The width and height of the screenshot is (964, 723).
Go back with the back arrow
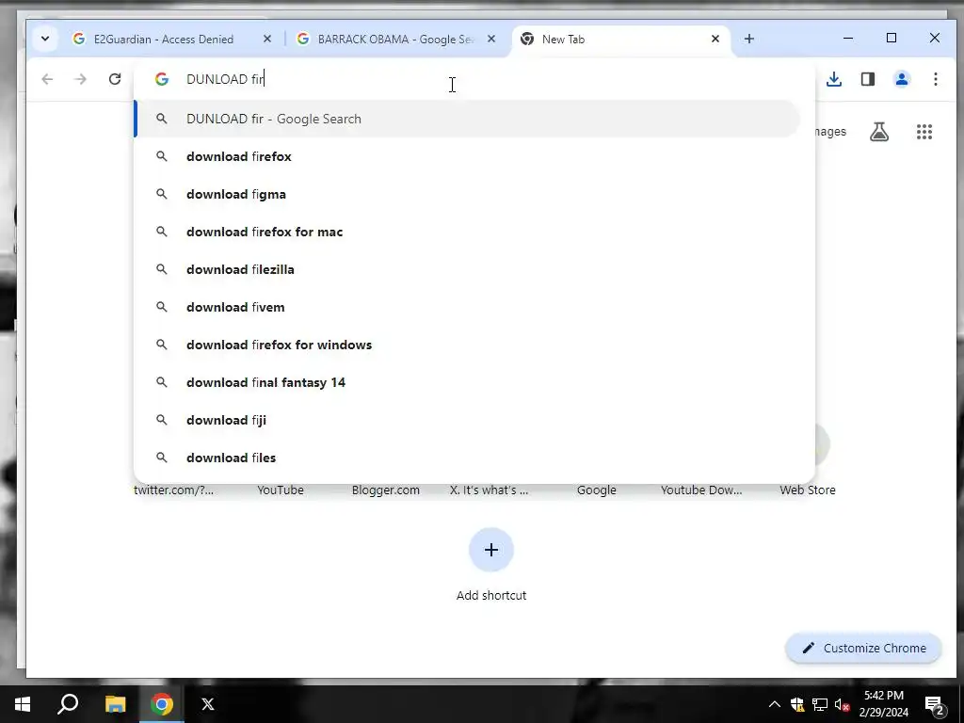click(47, 79)
